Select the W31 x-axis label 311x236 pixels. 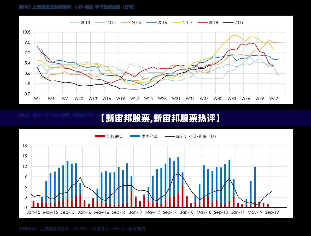(x=176, y=98)
